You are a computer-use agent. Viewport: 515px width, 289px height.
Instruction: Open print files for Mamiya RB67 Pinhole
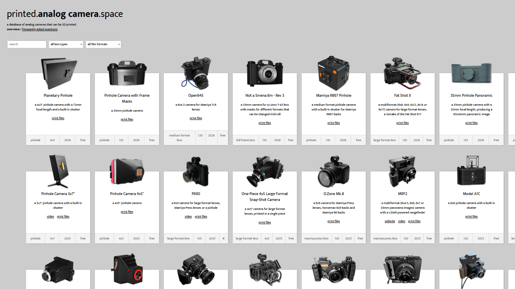tap(333, 122)
